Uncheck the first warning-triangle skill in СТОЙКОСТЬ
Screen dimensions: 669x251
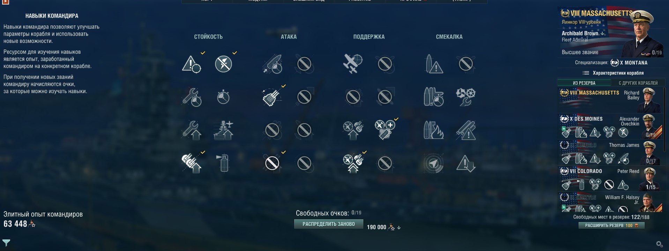(x=192, y=64)
